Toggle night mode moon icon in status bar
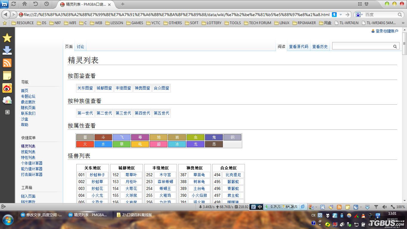This screenshot has height=229, width=407. (356, 207)
